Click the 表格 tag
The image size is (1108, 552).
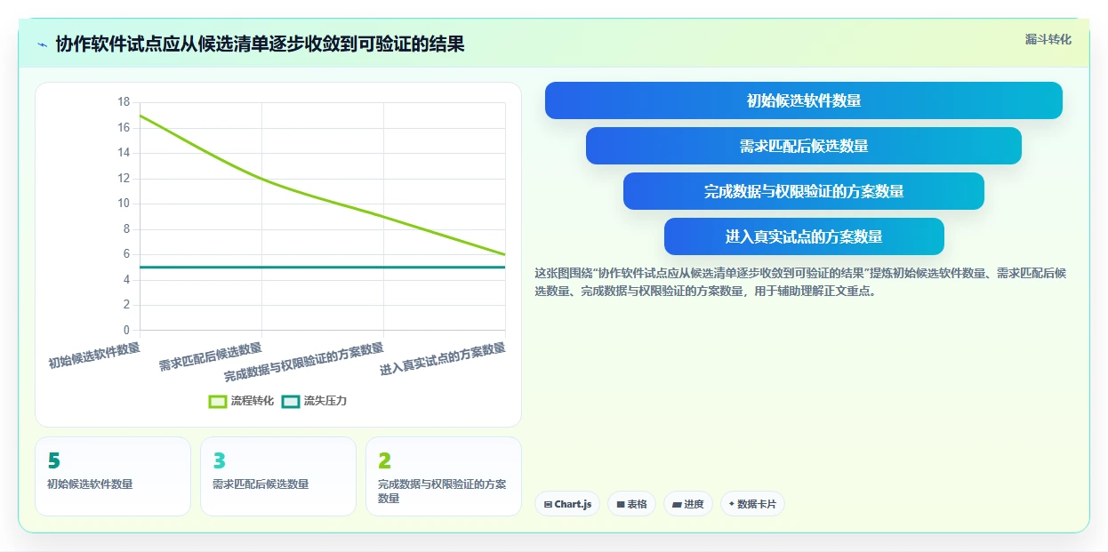coord(631,504)
